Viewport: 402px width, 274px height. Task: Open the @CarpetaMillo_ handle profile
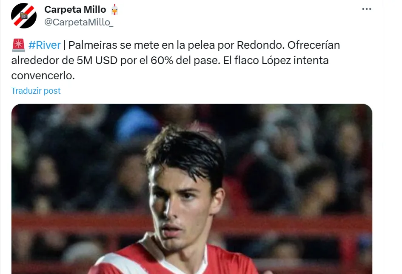pos(79,22)
